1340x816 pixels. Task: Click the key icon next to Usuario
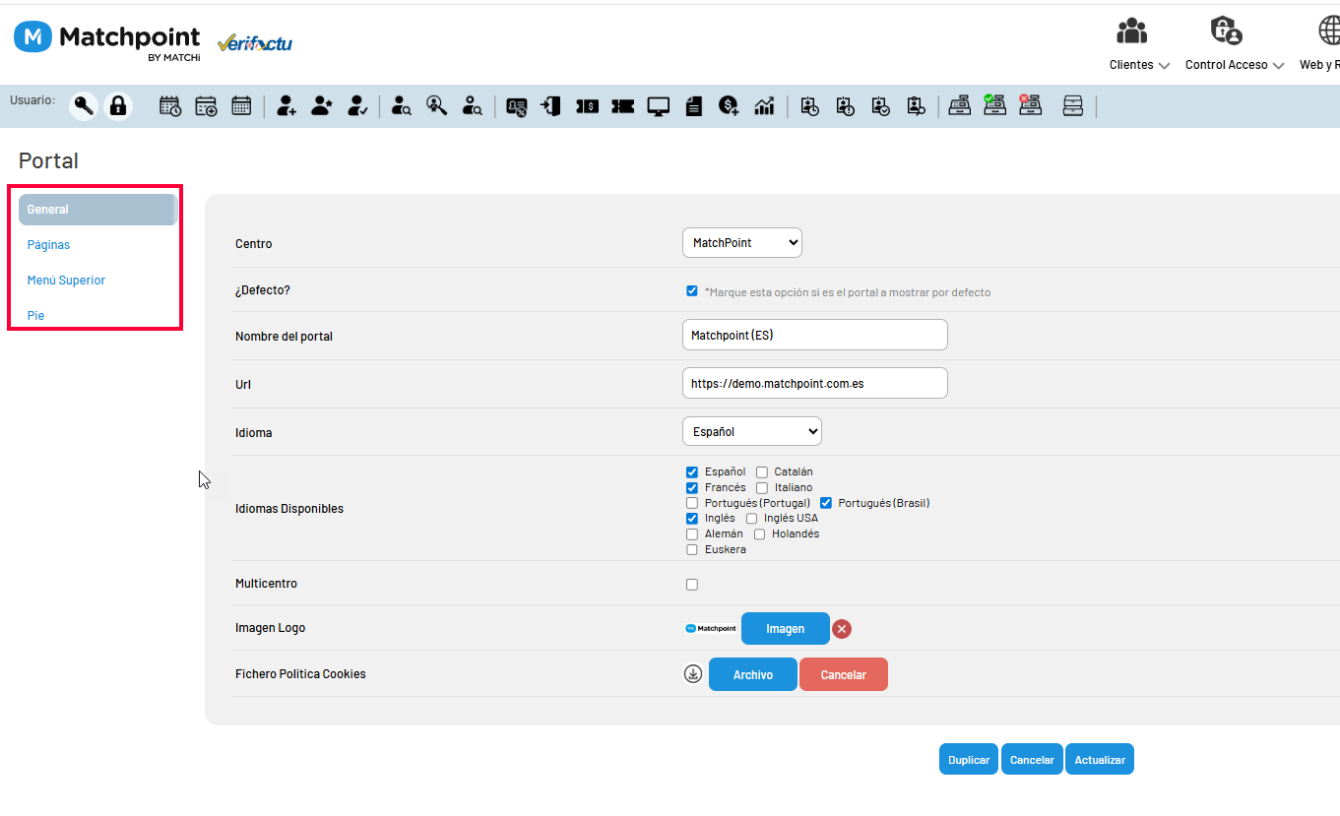[x=84, y=105]
